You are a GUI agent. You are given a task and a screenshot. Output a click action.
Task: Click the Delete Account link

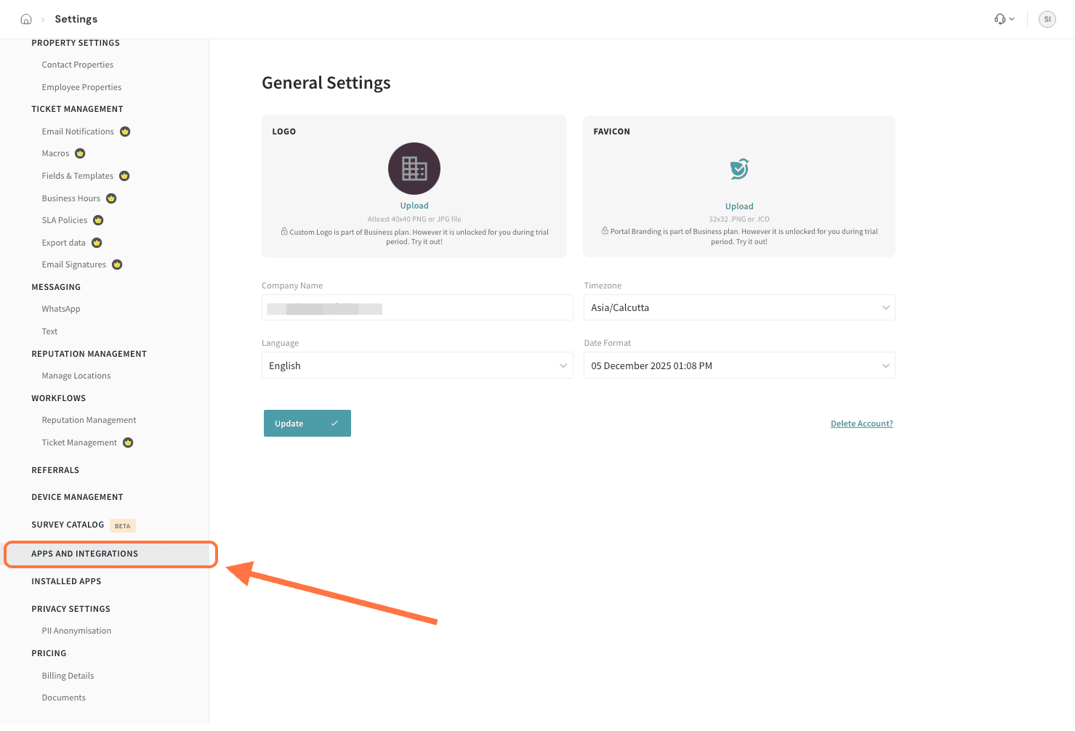click(x=861, y=424)
